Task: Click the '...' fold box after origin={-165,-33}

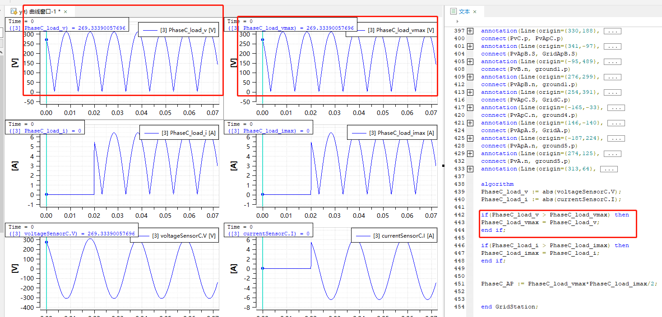Action: [x=616, y=108]
